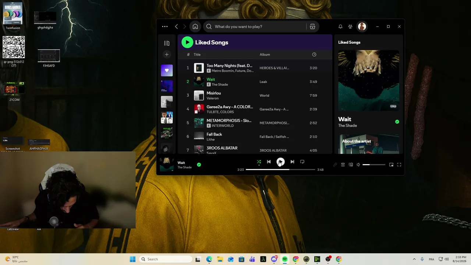
Task: Open About the artist card
Action: 368,144
